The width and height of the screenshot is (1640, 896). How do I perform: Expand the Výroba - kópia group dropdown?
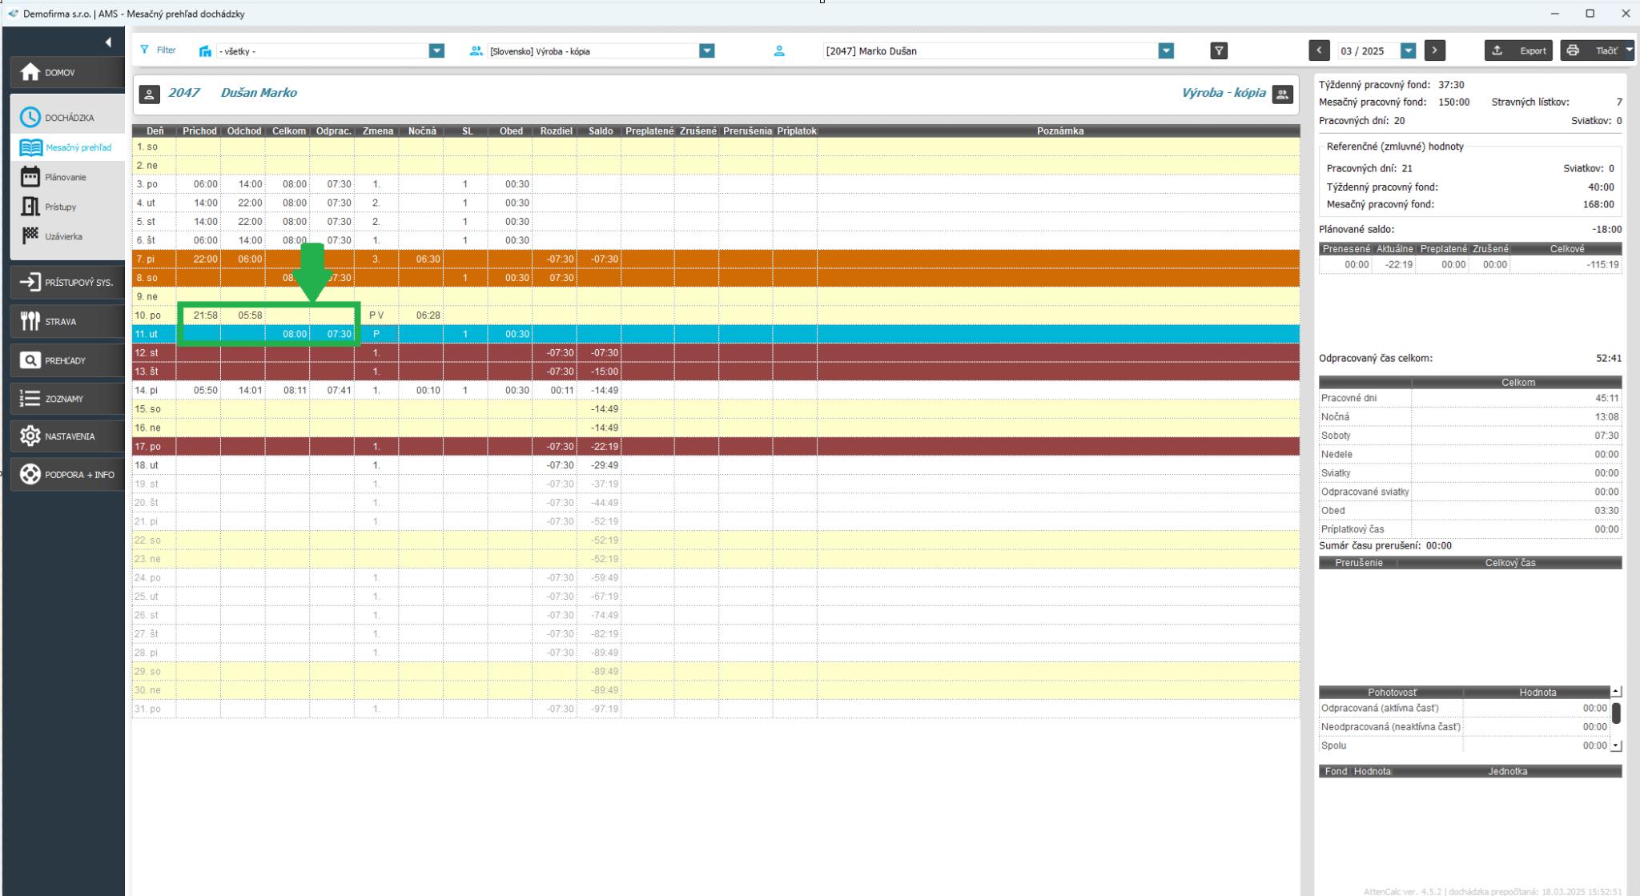pyautogui.click(x=706, y=51)
